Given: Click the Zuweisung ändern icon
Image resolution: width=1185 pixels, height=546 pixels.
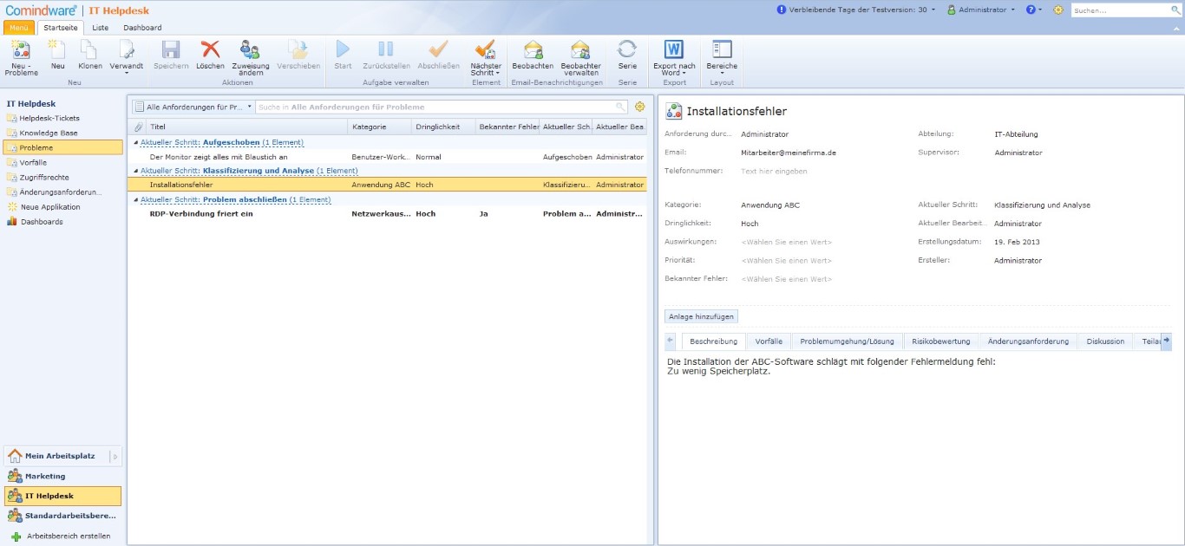Looking at the screenshot, I should coord(250,50).
